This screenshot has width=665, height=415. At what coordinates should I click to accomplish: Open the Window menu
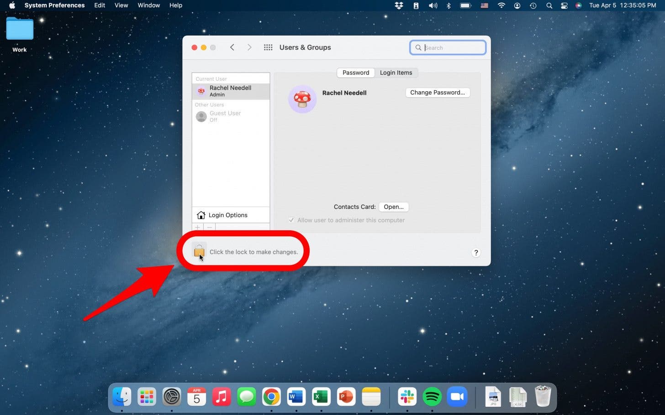click(149, 5)
